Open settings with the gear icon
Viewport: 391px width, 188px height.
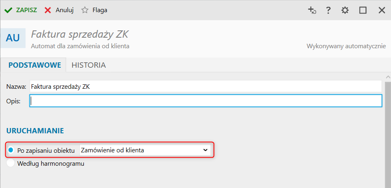point(345,10)
